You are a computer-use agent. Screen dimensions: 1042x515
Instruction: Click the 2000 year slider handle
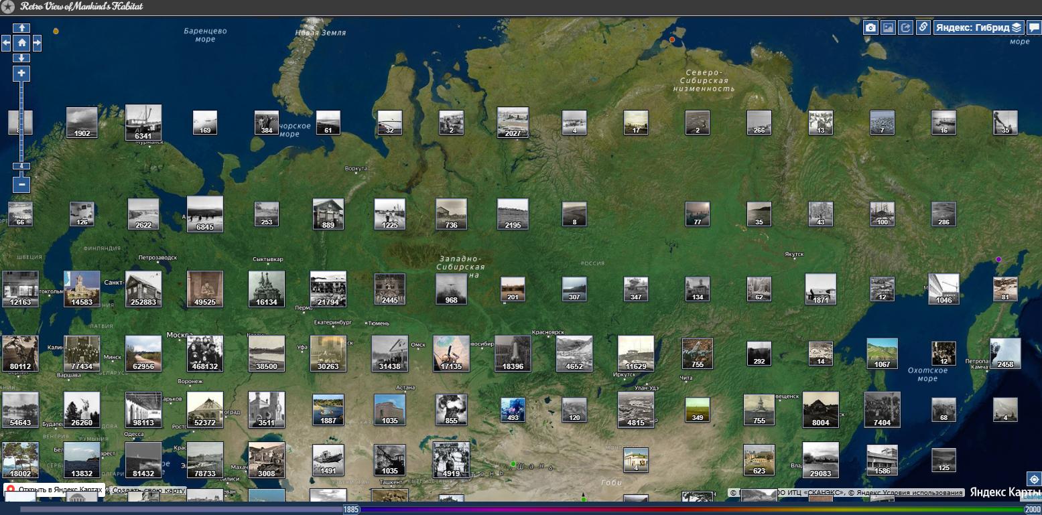(x=1033, y=510)
